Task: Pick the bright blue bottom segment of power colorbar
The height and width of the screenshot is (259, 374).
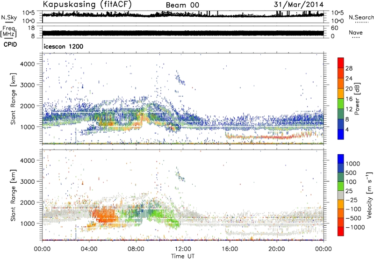Action: [341, 135]
